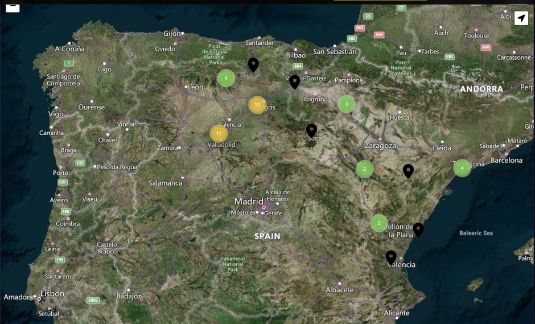This screenshot has width=535, height=324.
Task: Click the Lisbon city label
Action: point(52,294)
